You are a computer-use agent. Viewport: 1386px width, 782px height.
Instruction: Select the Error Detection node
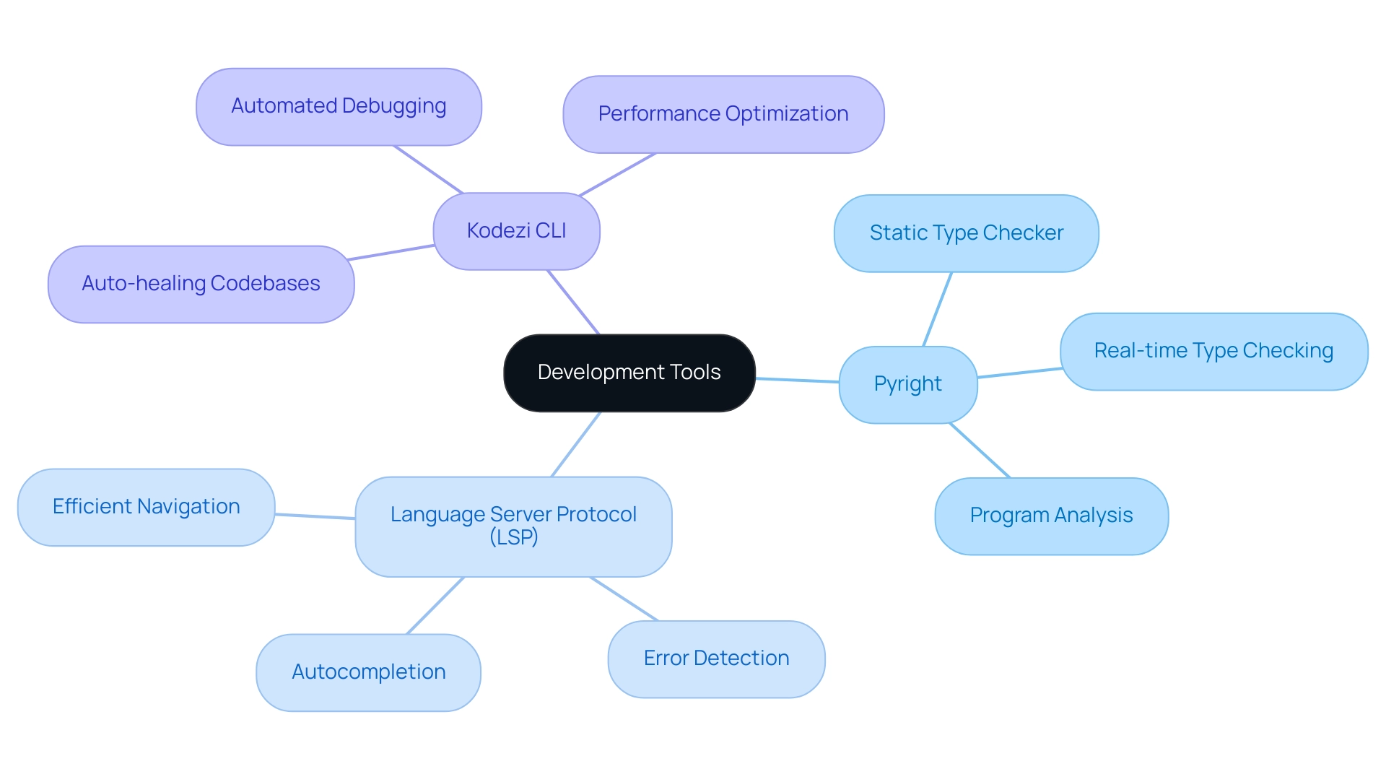716,659
